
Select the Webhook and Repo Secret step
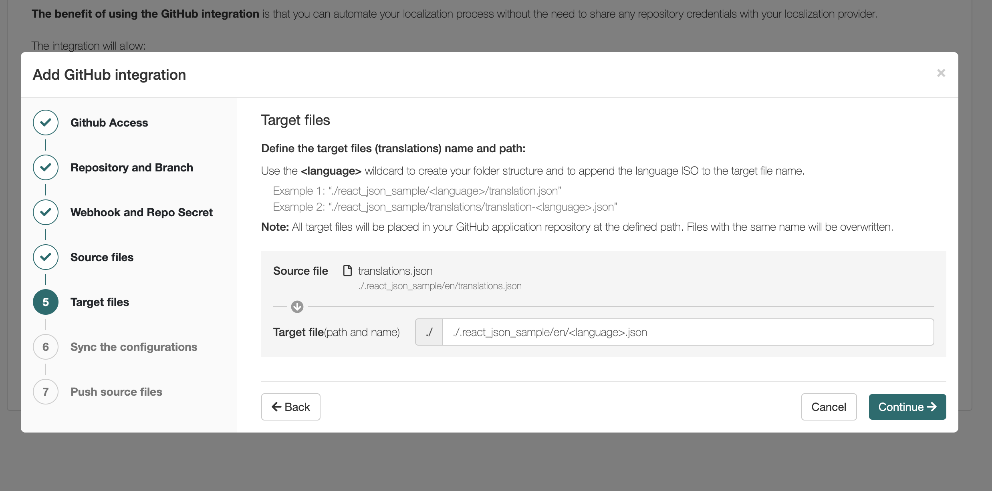tap(141, 212)
